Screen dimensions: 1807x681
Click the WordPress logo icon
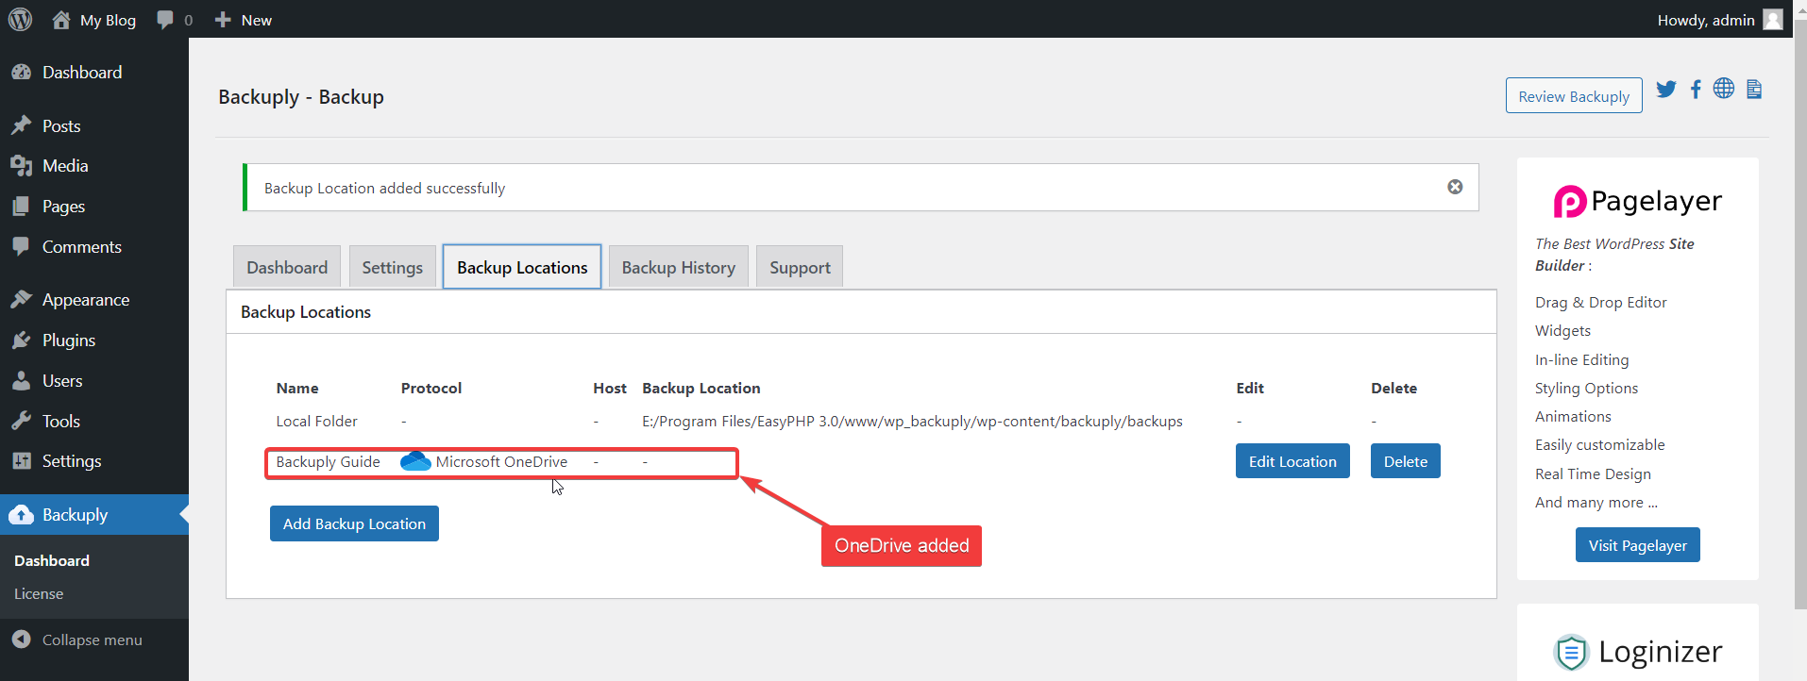point(20,20)
